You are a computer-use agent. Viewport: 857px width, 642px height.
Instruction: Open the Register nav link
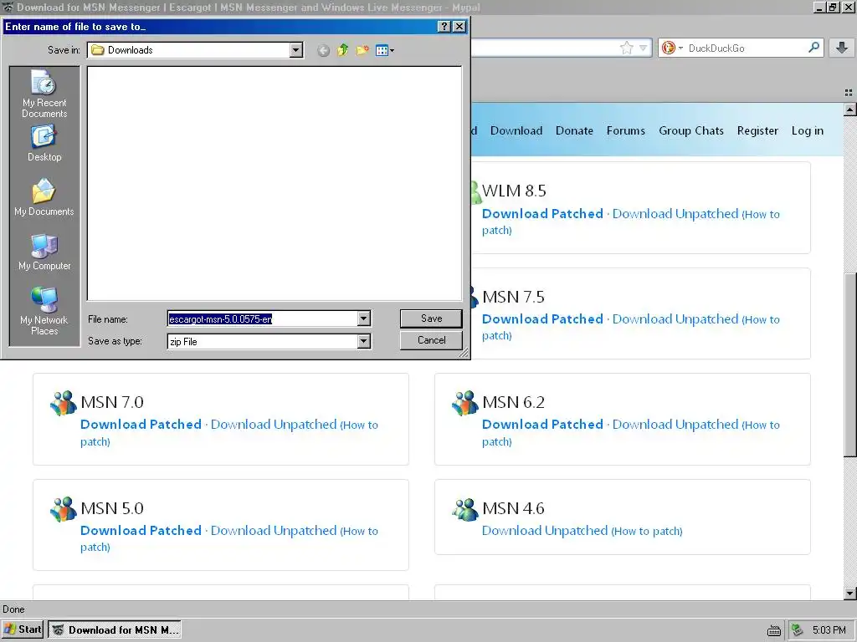(757, 130)
